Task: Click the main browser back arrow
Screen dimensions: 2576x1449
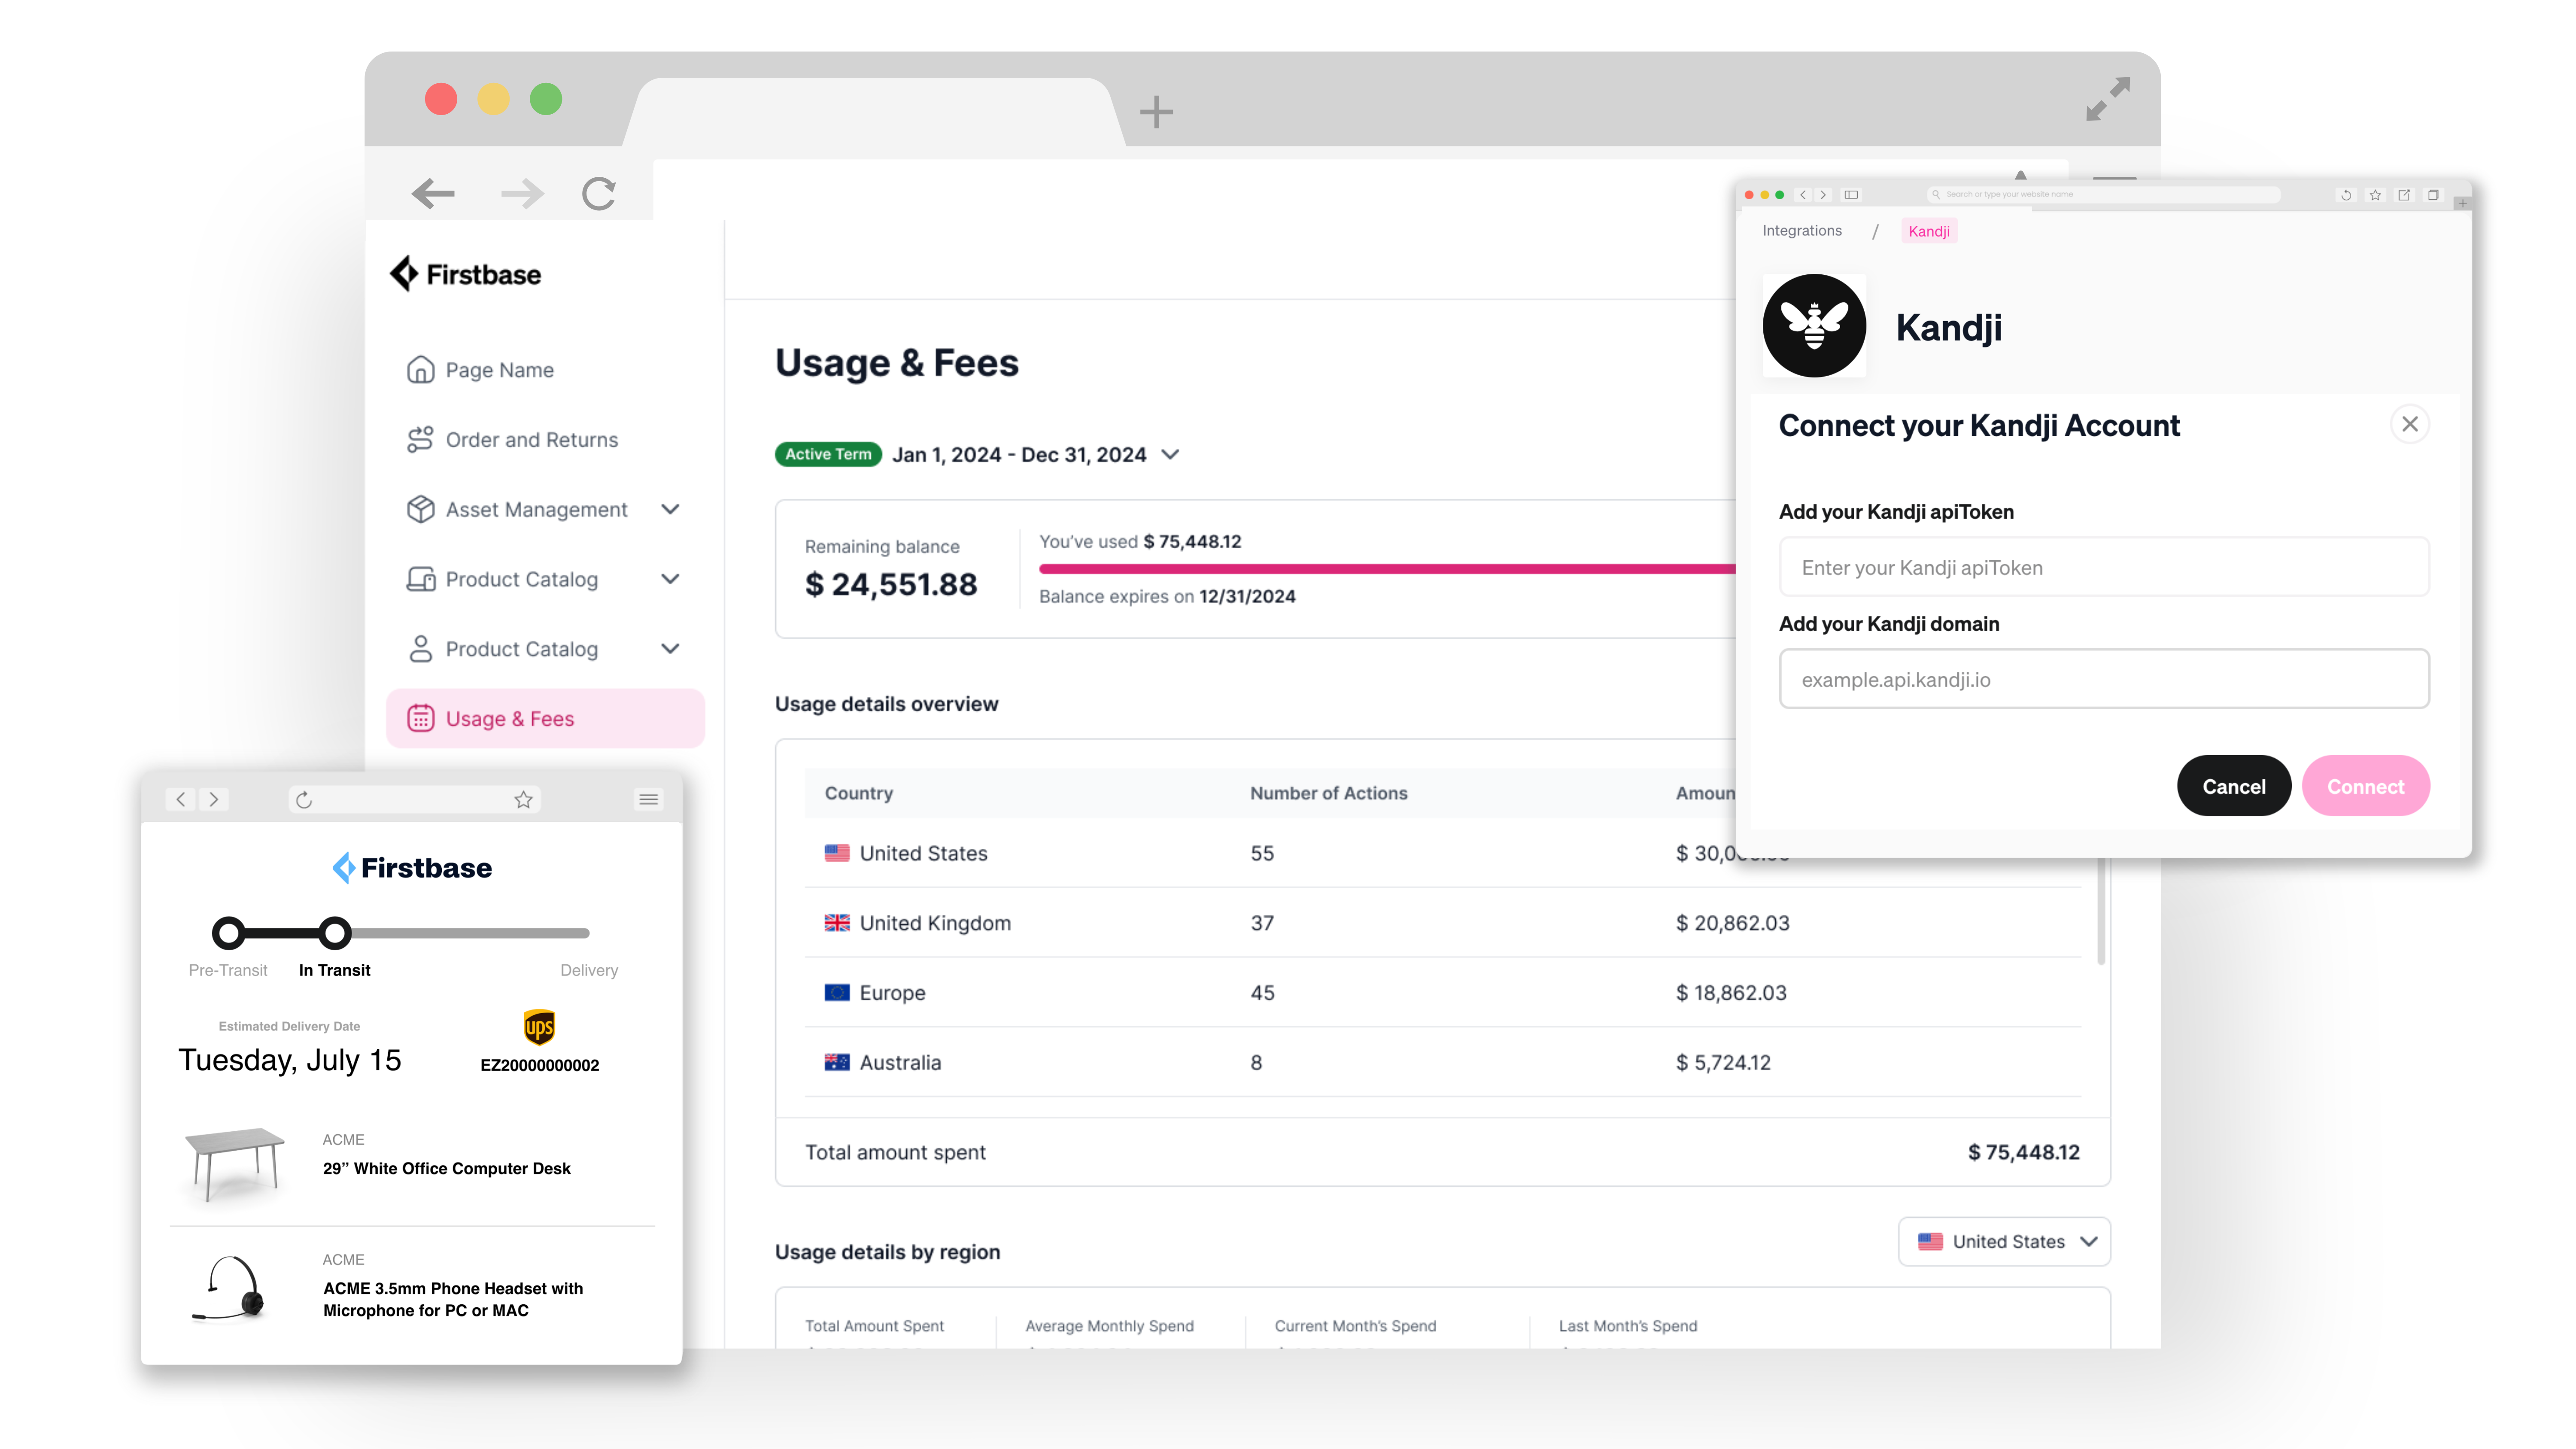Action: [433, 194]
